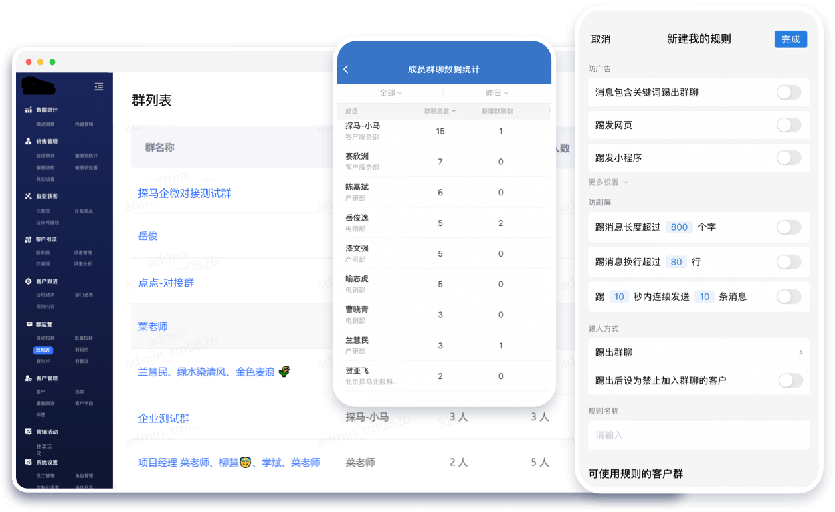Click the 完成 button

(791, 39)
